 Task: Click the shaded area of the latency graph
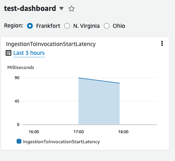tap(99, 105)
